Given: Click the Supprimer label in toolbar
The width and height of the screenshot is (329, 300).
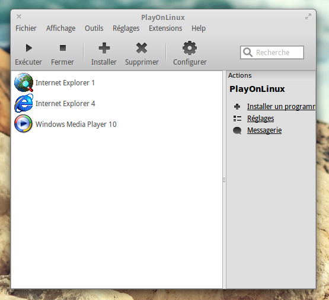Looking at the screenshot, I should [x=142, y=62].
